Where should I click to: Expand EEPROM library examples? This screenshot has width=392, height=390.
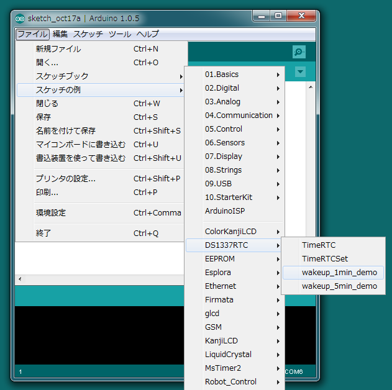(235, 259)
